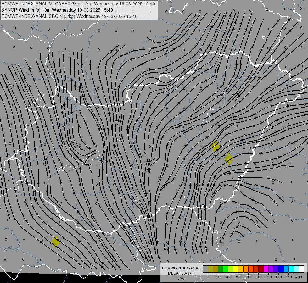
Task: Click the MLCAPE0-3km title line at top
Action: click(78, 4)
